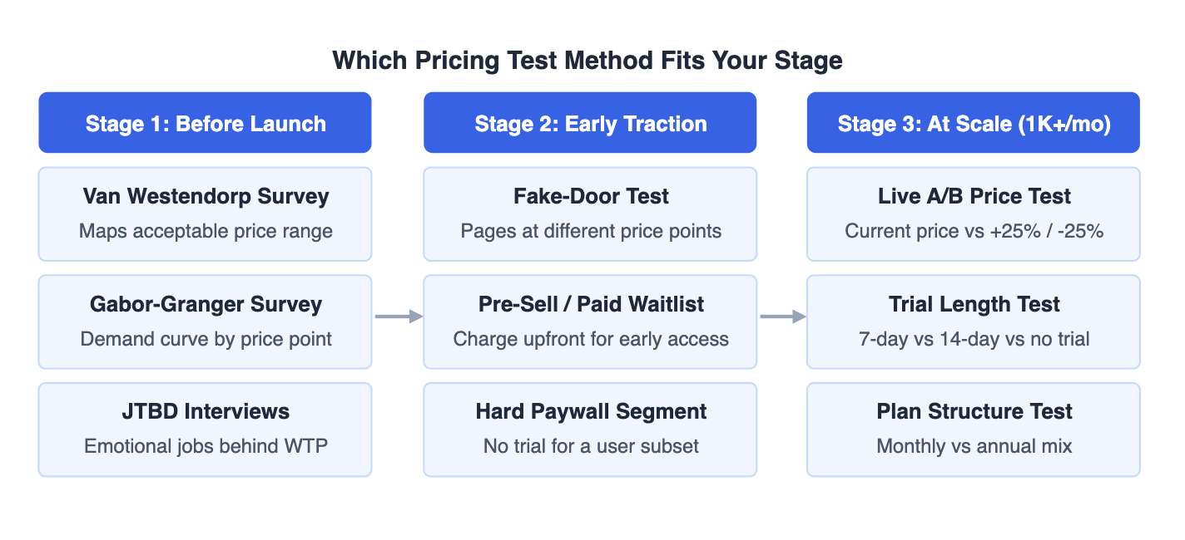Select the Plan Structure Test card
1185x540 pixels.
tap(974, 430)
